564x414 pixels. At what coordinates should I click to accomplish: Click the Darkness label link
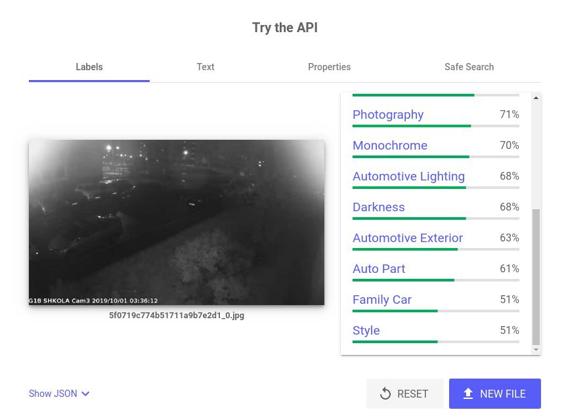pyautogui.click(x=378, y=207)
